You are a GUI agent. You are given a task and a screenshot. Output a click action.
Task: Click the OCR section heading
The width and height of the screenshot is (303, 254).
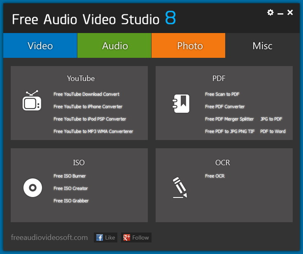pyautogui.click(x=223, y=163)
